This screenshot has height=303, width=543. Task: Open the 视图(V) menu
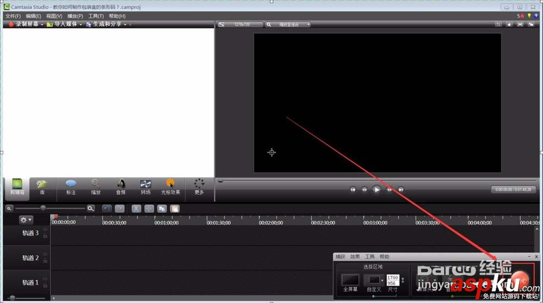54,16
